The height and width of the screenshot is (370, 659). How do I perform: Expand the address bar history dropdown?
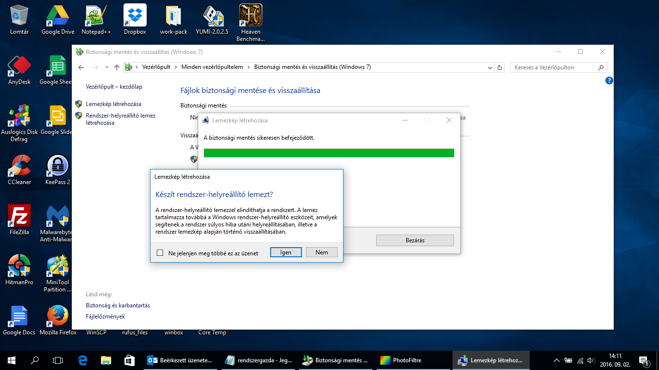(490, 67)
